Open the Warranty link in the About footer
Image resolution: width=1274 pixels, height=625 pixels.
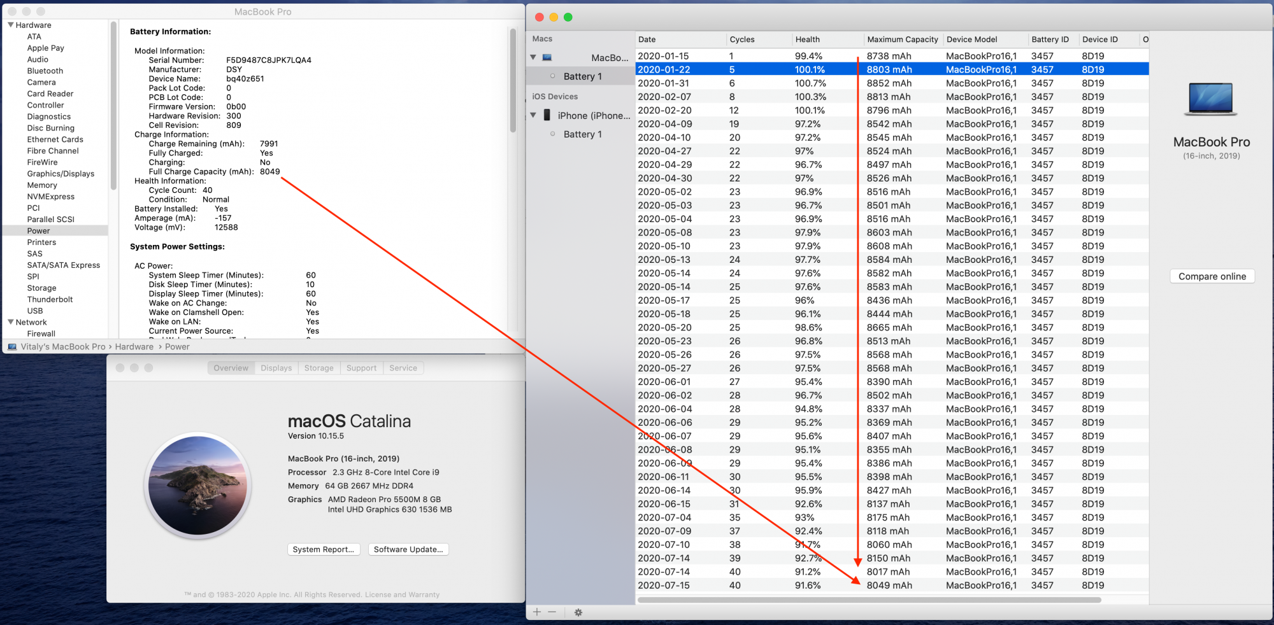424,594
